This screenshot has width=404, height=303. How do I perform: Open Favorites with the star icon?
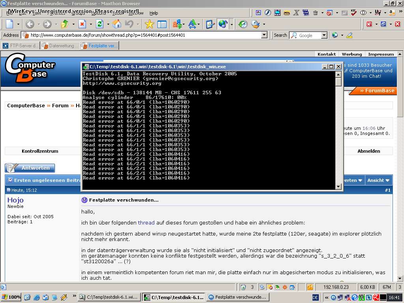[x=149, y=24]
